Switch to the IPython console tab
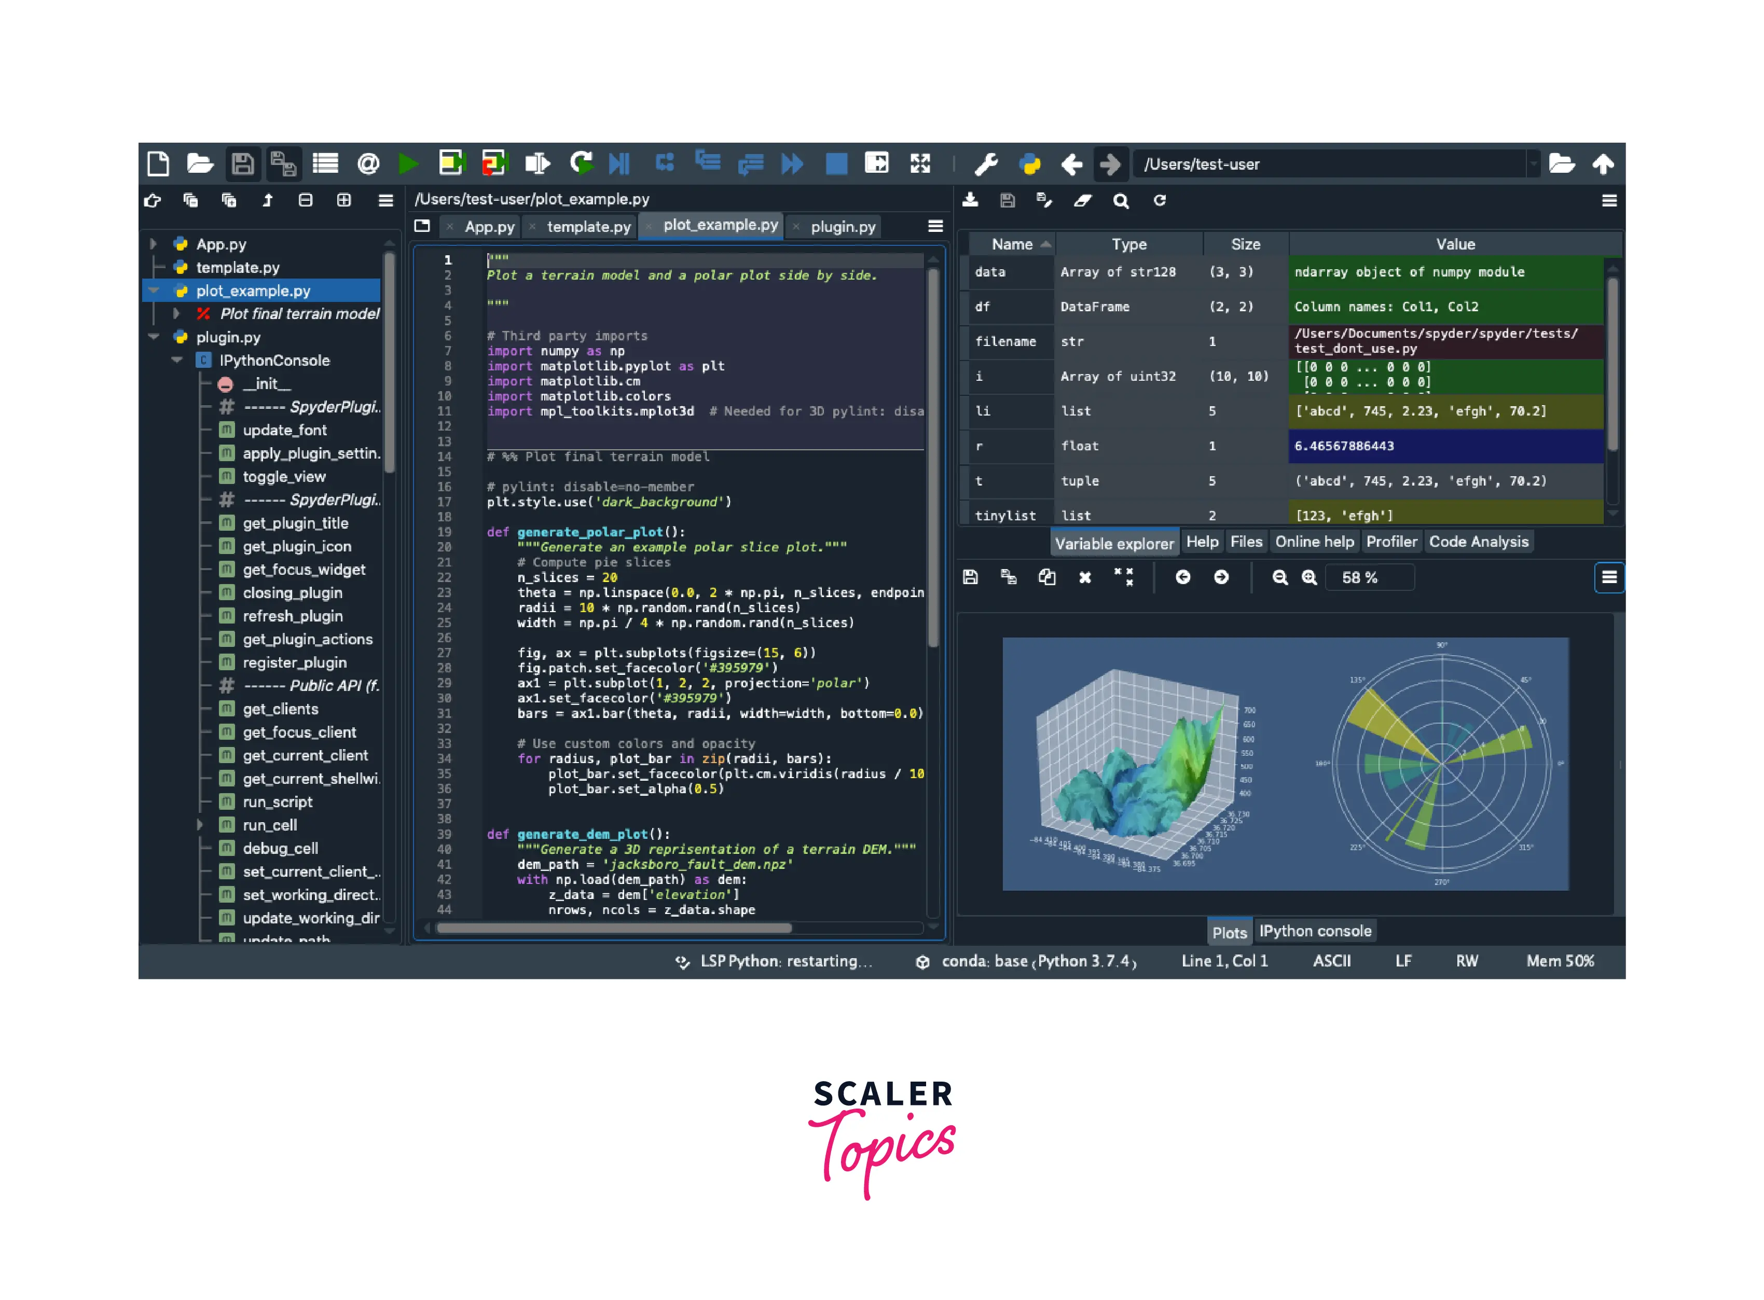 (x=1315, y=931)
